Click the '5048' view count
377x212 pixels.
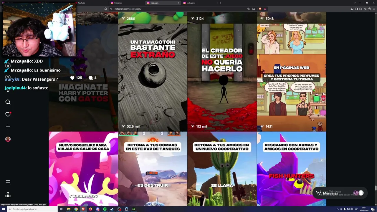[269, 19]
